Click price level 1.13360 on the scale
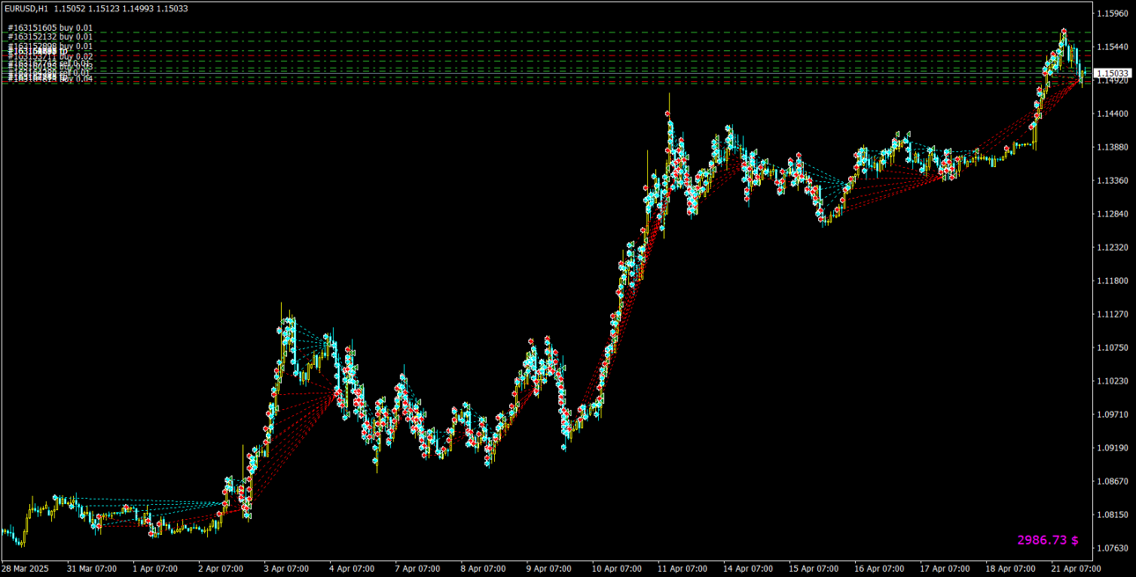Screen dimensions: 1136x577 coord(1113,181)
